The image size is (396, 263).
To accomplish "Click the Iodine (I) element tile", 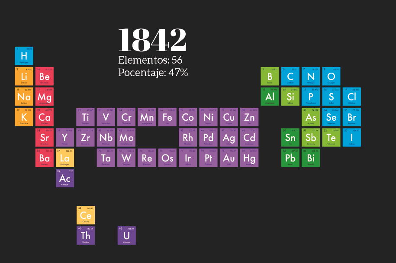I will 352,138.
